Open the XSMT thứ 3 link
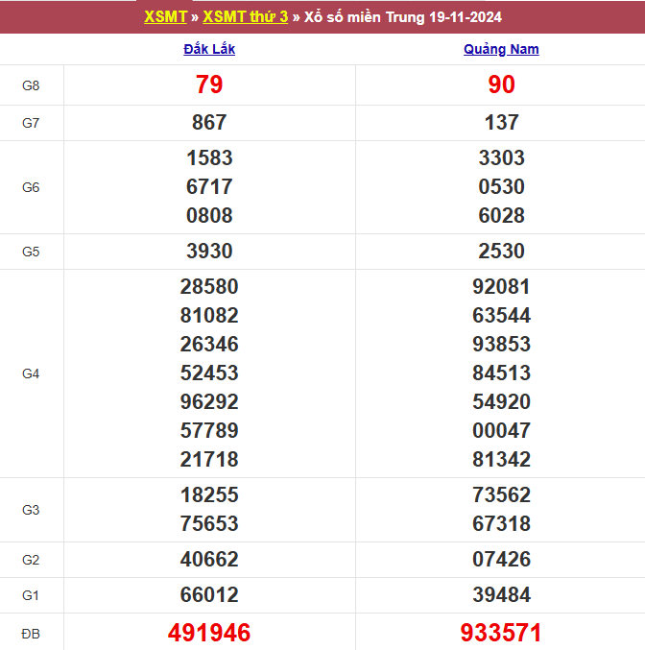Image resolution: width=645 pixels, height=650 pixels. (x=245, y=17)
